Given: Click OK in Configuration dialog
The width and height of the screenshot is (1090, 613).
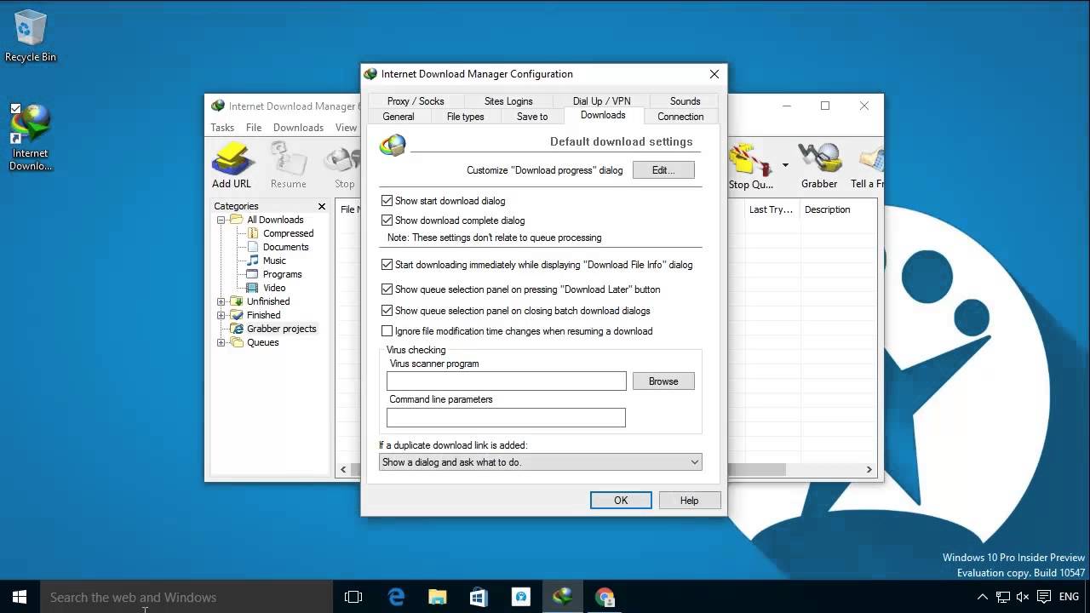Looking at the screenshot, I should tap(621, 501).
